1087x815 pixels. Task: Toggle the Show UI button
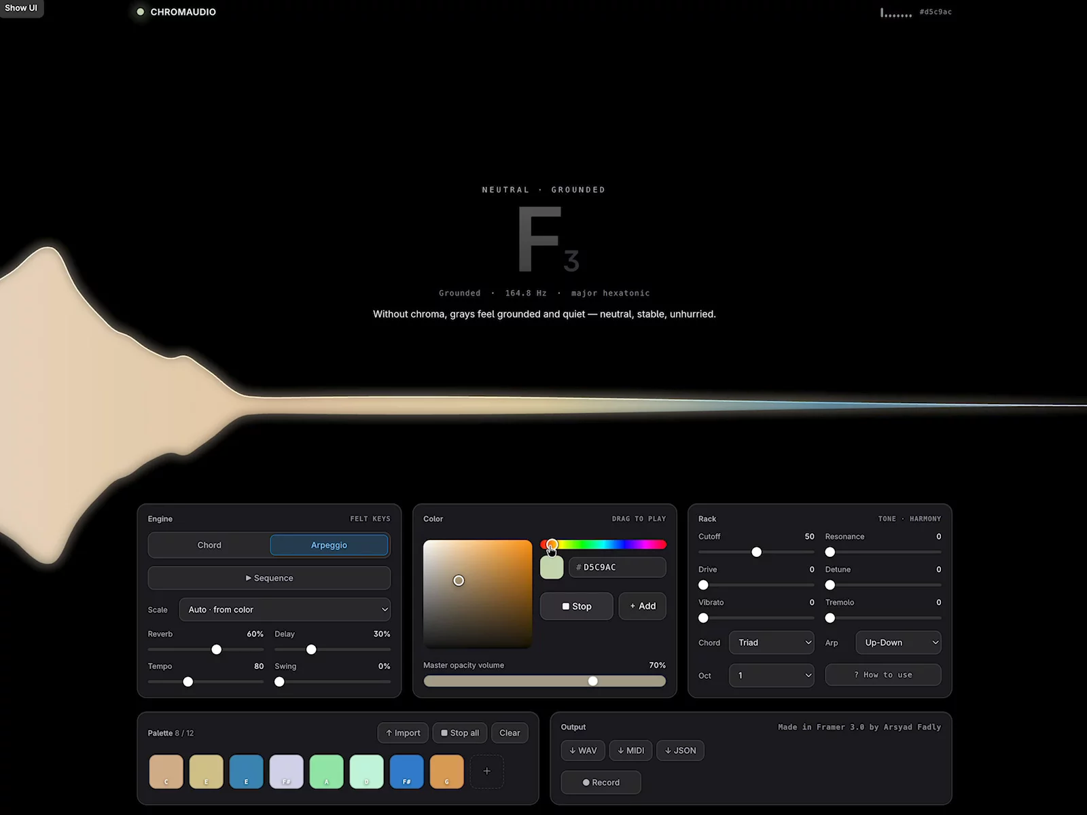tap(21, 8)
